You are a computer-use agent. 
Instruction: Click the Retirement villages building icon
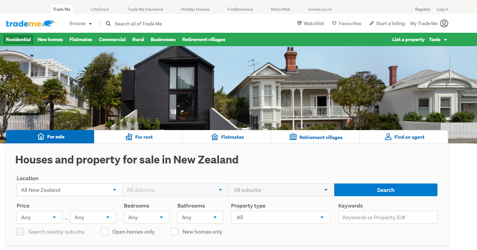(293, 137)
